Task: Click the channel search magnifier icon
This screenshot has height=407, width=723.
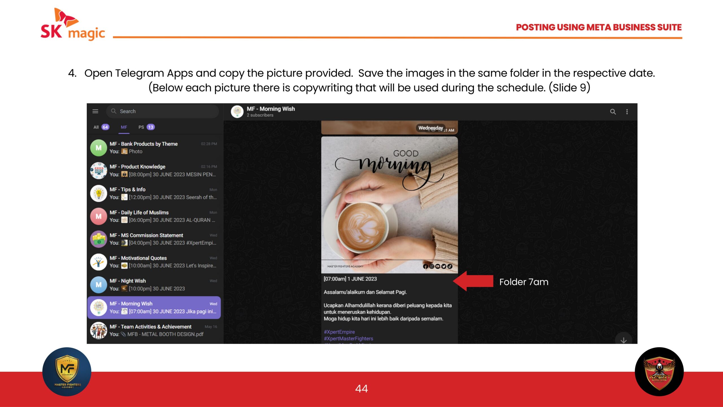Action: tap(613, 112)
